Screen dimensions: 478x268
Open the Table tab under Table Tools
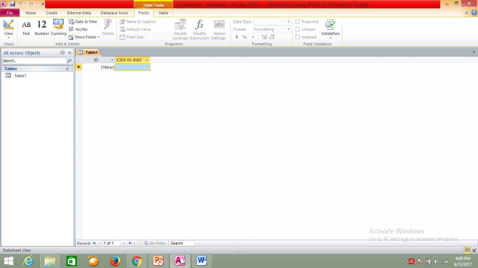(163, 13)
